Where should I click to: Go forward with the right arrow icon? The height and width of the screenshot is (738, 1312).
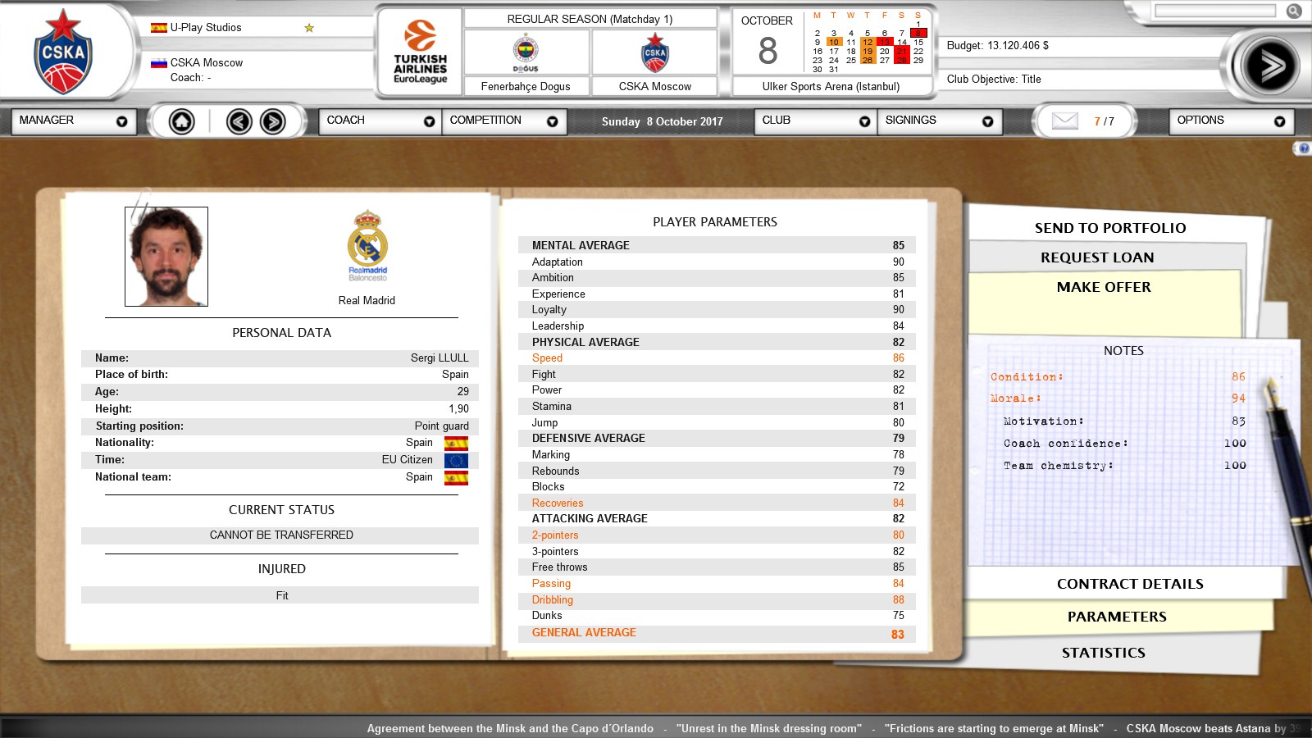click(x=272, y=121)
